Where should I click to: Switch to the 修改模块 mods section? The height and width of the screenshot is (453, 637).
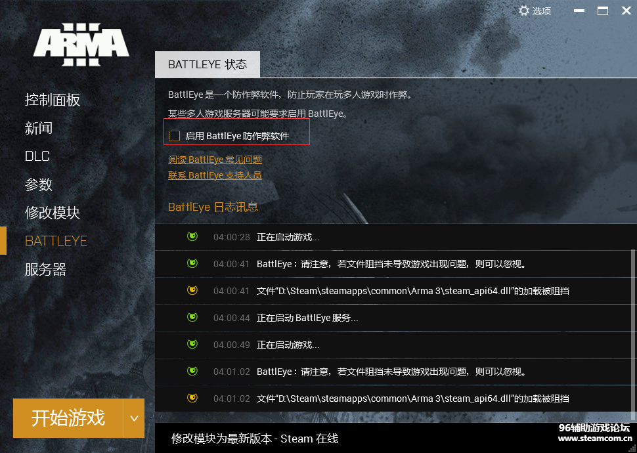coord(53,213)
